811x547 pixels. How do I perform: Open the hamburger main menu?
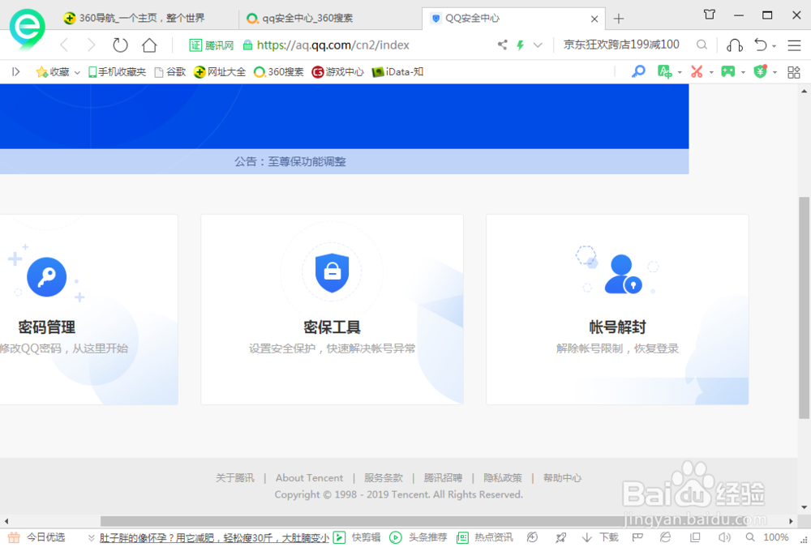794,45
